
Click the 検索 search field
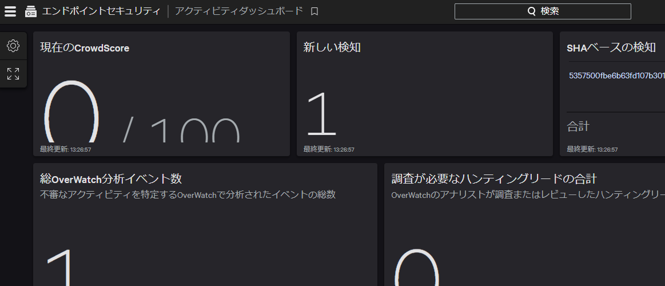click(x=543, y=11)
